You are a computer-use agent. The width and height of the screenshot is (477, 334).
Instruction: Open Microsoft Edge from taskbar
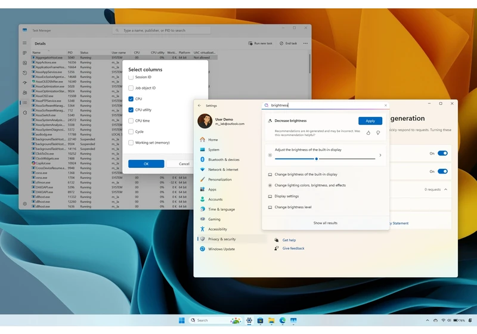tap(282, 320)
